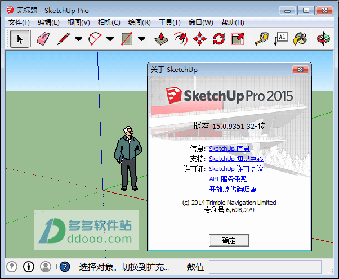Open the 绘图(R) menu
The height and width of the screenshot is (279, 339).
coord(139,22)
